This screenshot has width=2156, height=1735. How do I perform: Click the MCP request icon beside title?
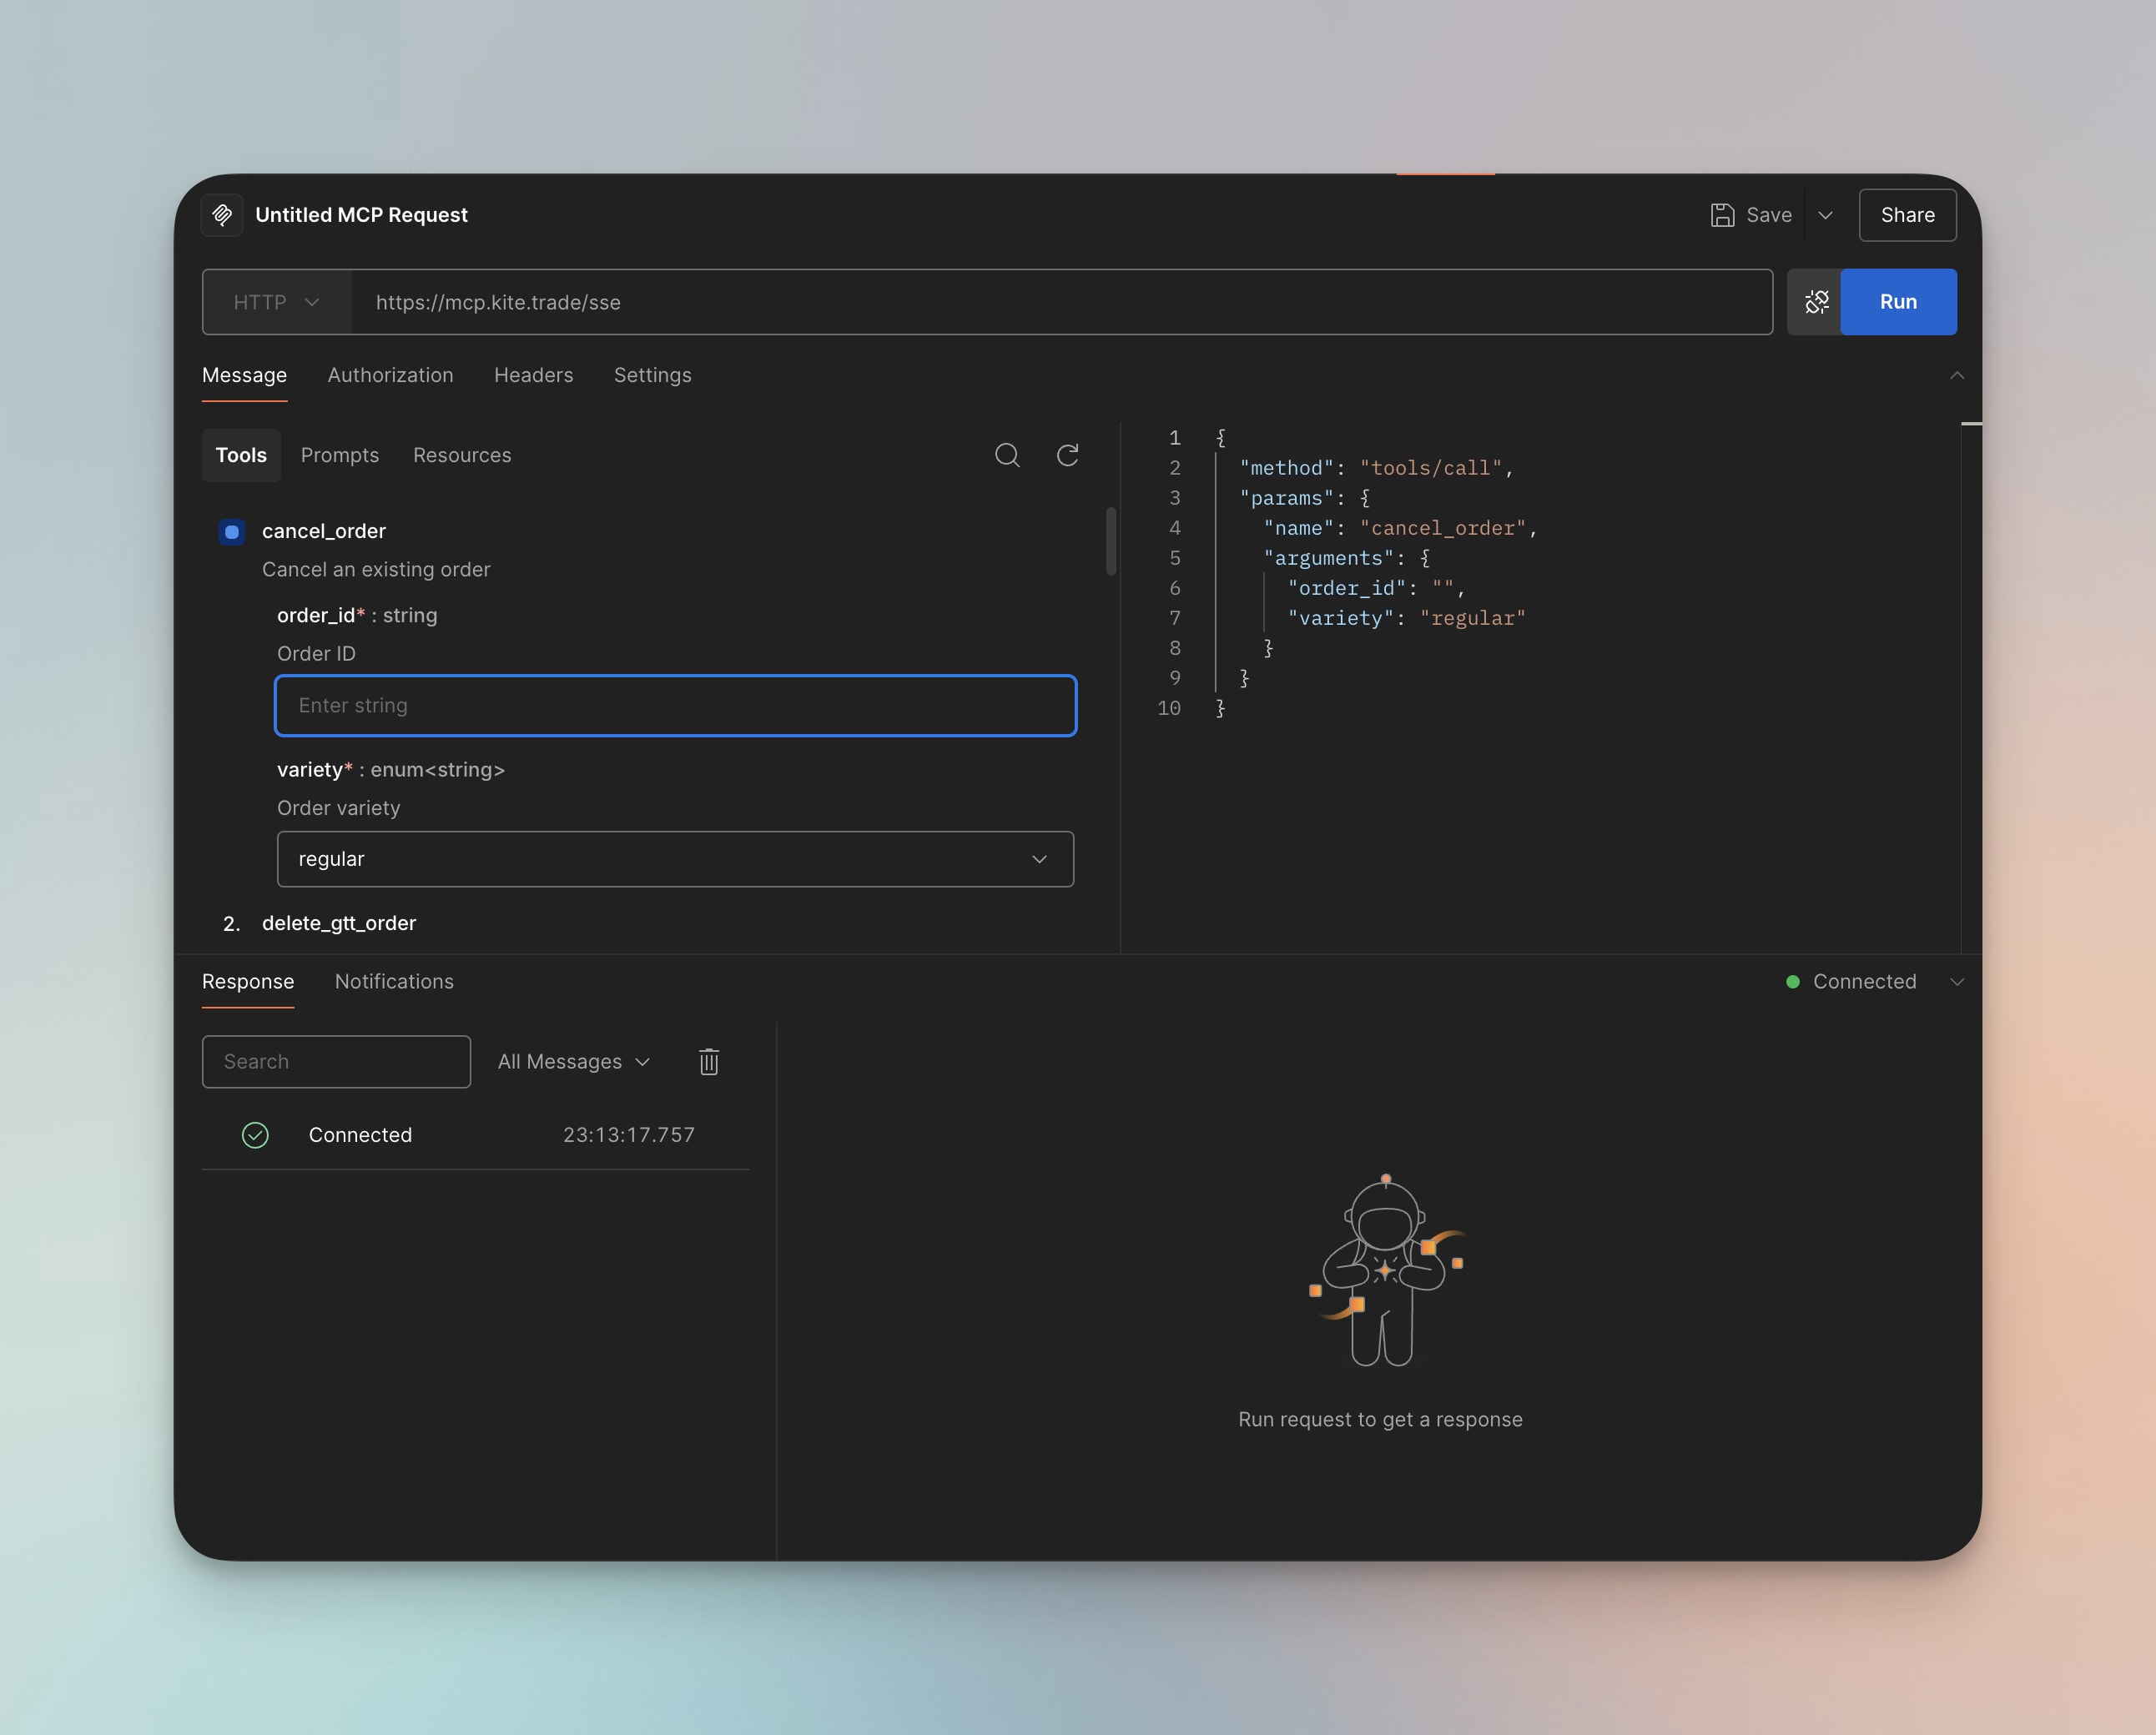coord(222,215)
